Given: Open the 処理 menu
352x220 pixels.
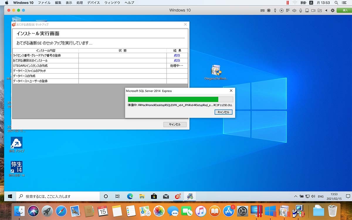Looking at the screenshot, I should click(79, 3).
